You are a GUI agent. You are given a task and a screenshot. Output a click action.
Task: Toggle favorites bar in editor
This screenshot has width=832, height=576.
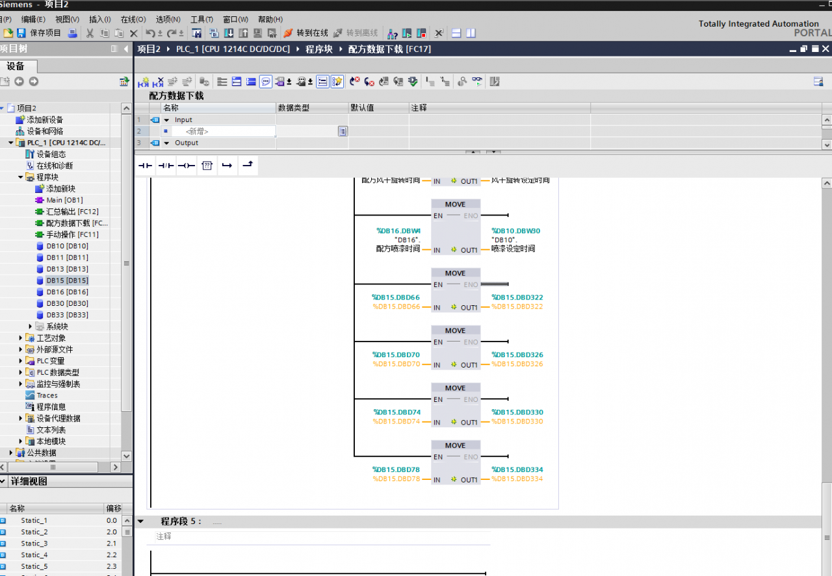(x=337, y=82)
